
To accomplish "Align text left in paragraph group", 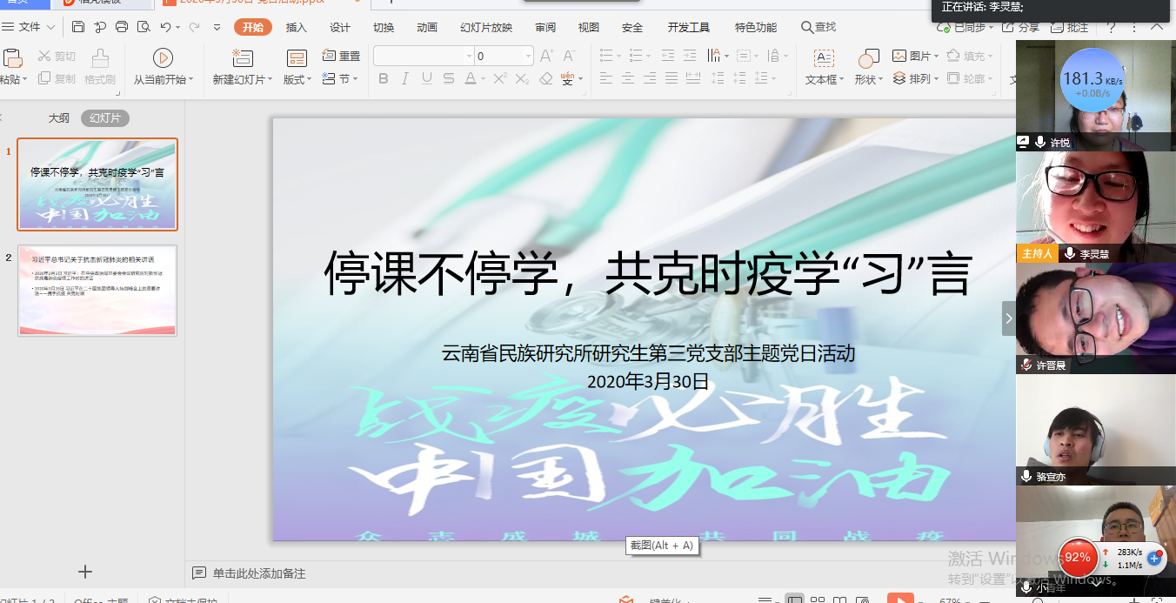I will coord(606,79).
